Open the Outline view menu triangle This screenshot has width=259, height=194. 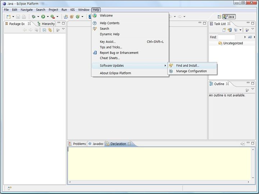pos(253,89)
